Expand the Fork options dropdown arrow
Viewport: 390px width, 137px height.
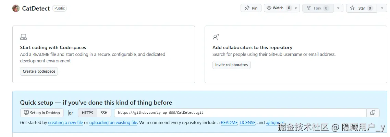338,8
